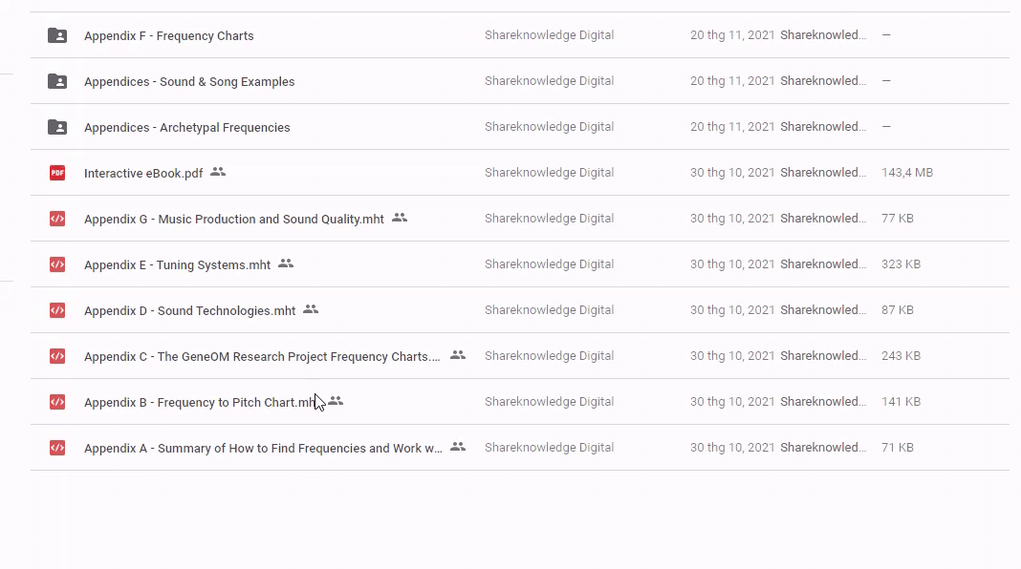
Task: Click the shared icon beside Appendix C file
Action: [x=458, y=355]
